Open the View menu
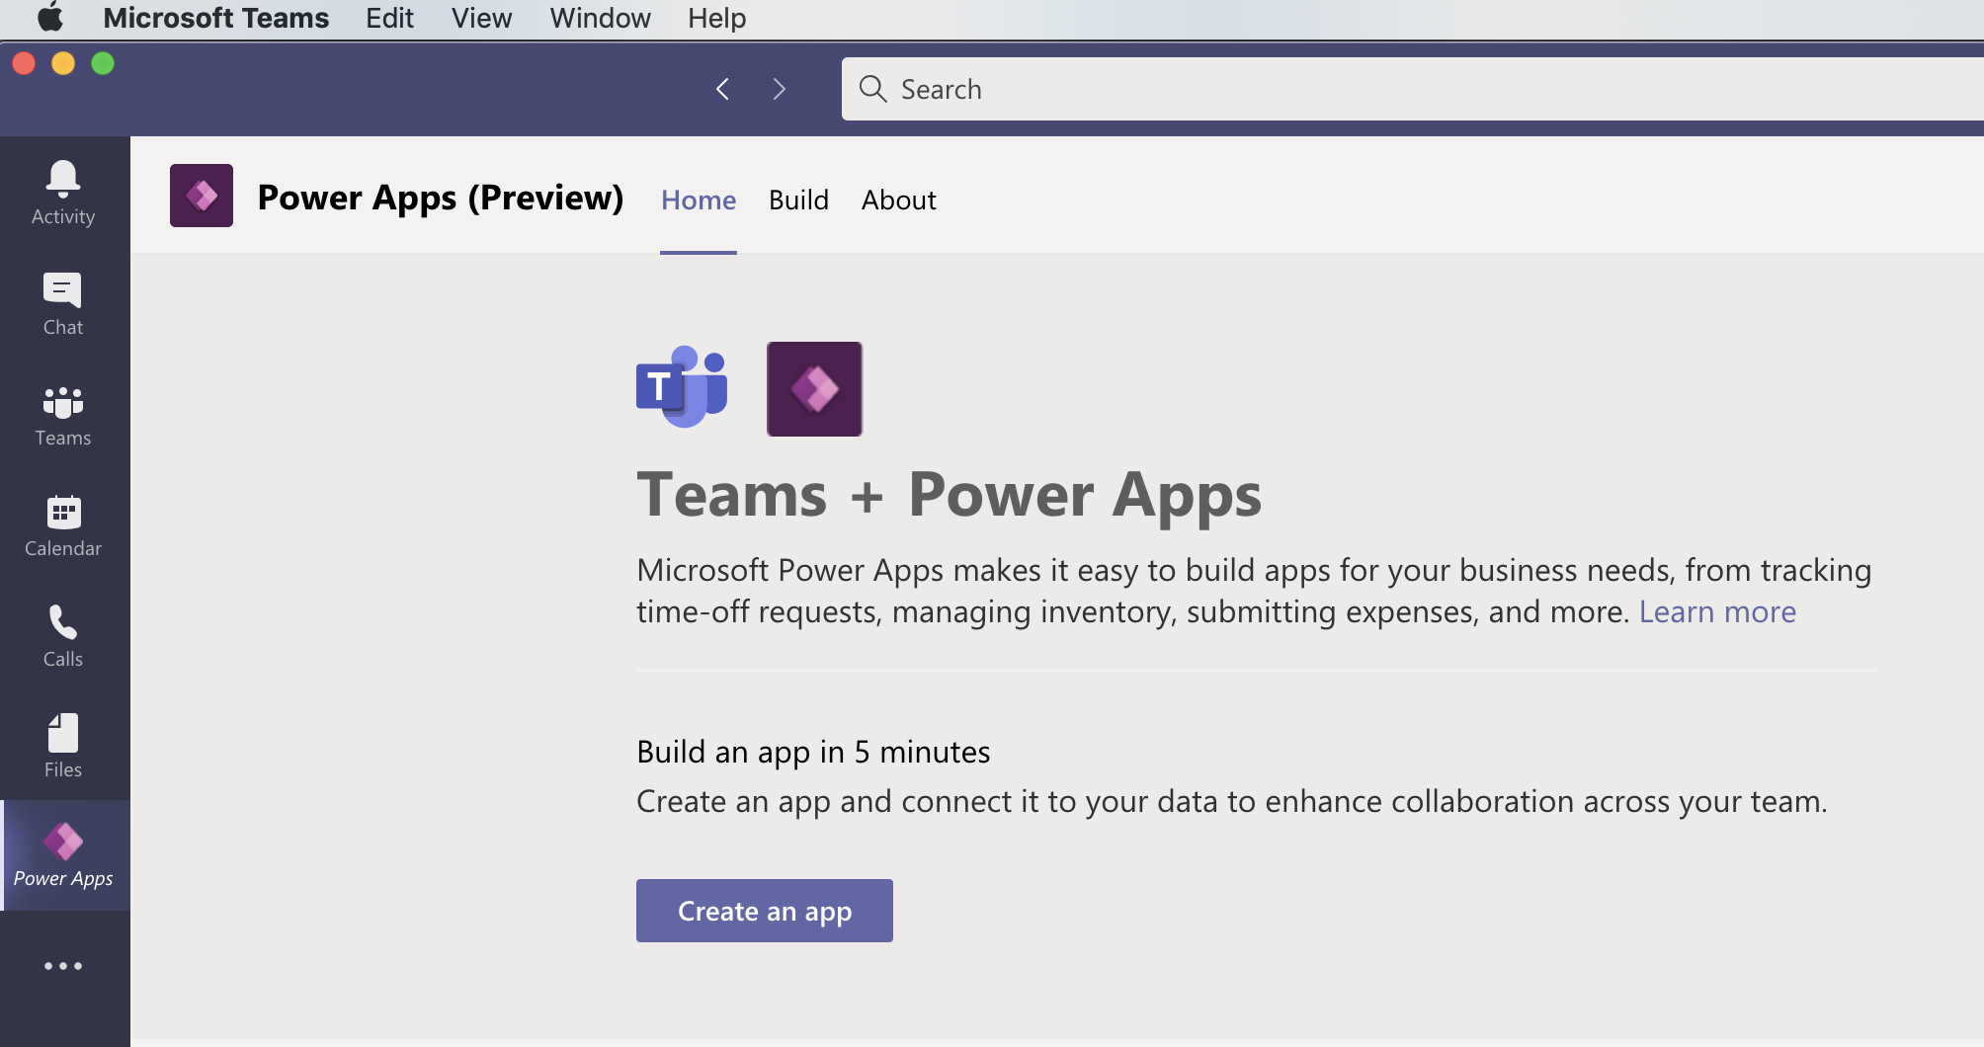The width and height of the screenshot is (1984, 1047). pyautogui.click(x=481, y=18)
